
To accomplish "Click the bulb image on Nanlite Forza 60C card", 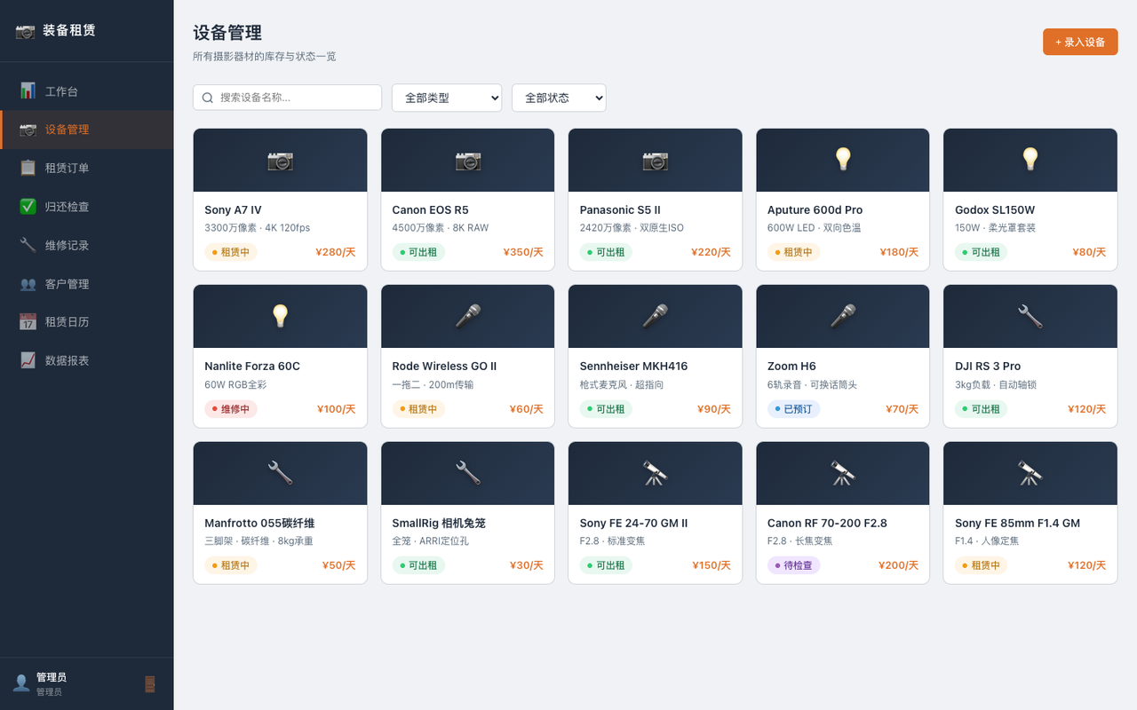I will click(280, 316).
